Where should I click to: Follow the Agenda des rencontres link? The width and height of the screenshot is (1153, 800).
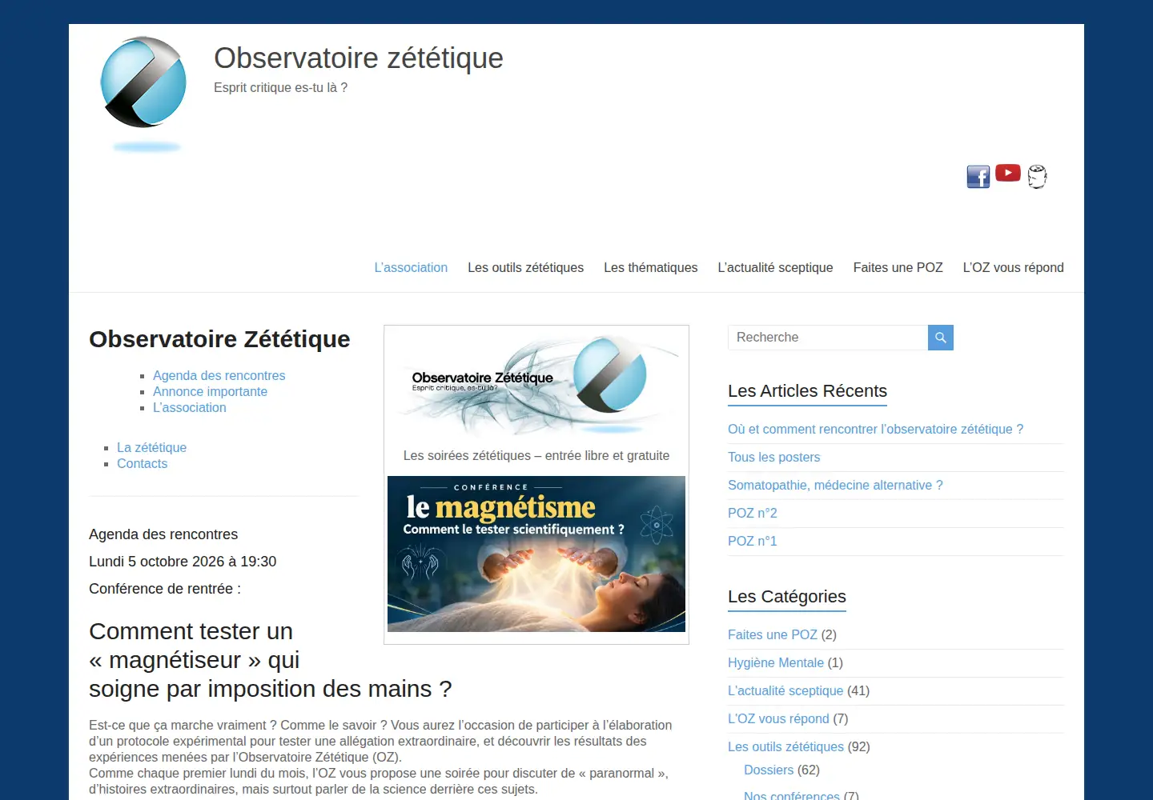pos(219,376)
